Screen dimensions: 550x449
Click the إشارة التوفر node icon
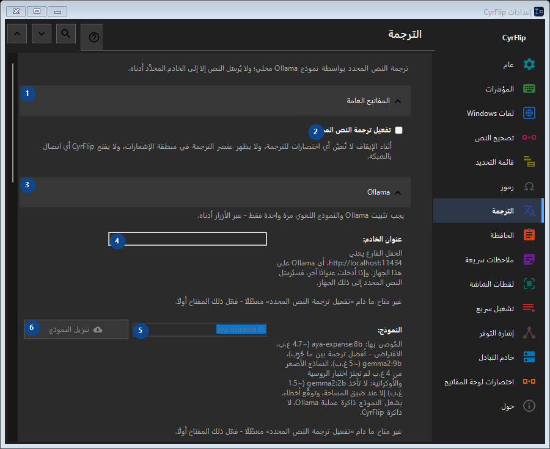529,332
